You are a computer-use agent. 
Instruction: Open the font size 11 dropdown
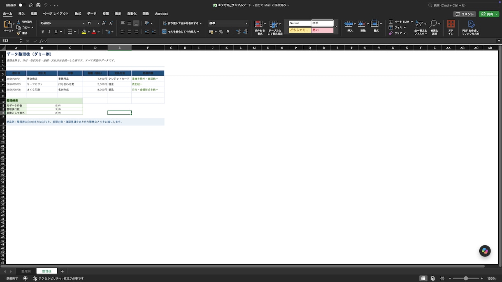click(x=98, y=23)
